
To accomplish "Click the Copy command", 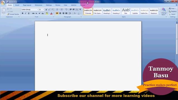I will coord(10,11).
